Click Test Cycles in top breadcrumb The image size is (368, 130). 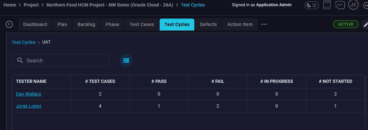[193, 5]
